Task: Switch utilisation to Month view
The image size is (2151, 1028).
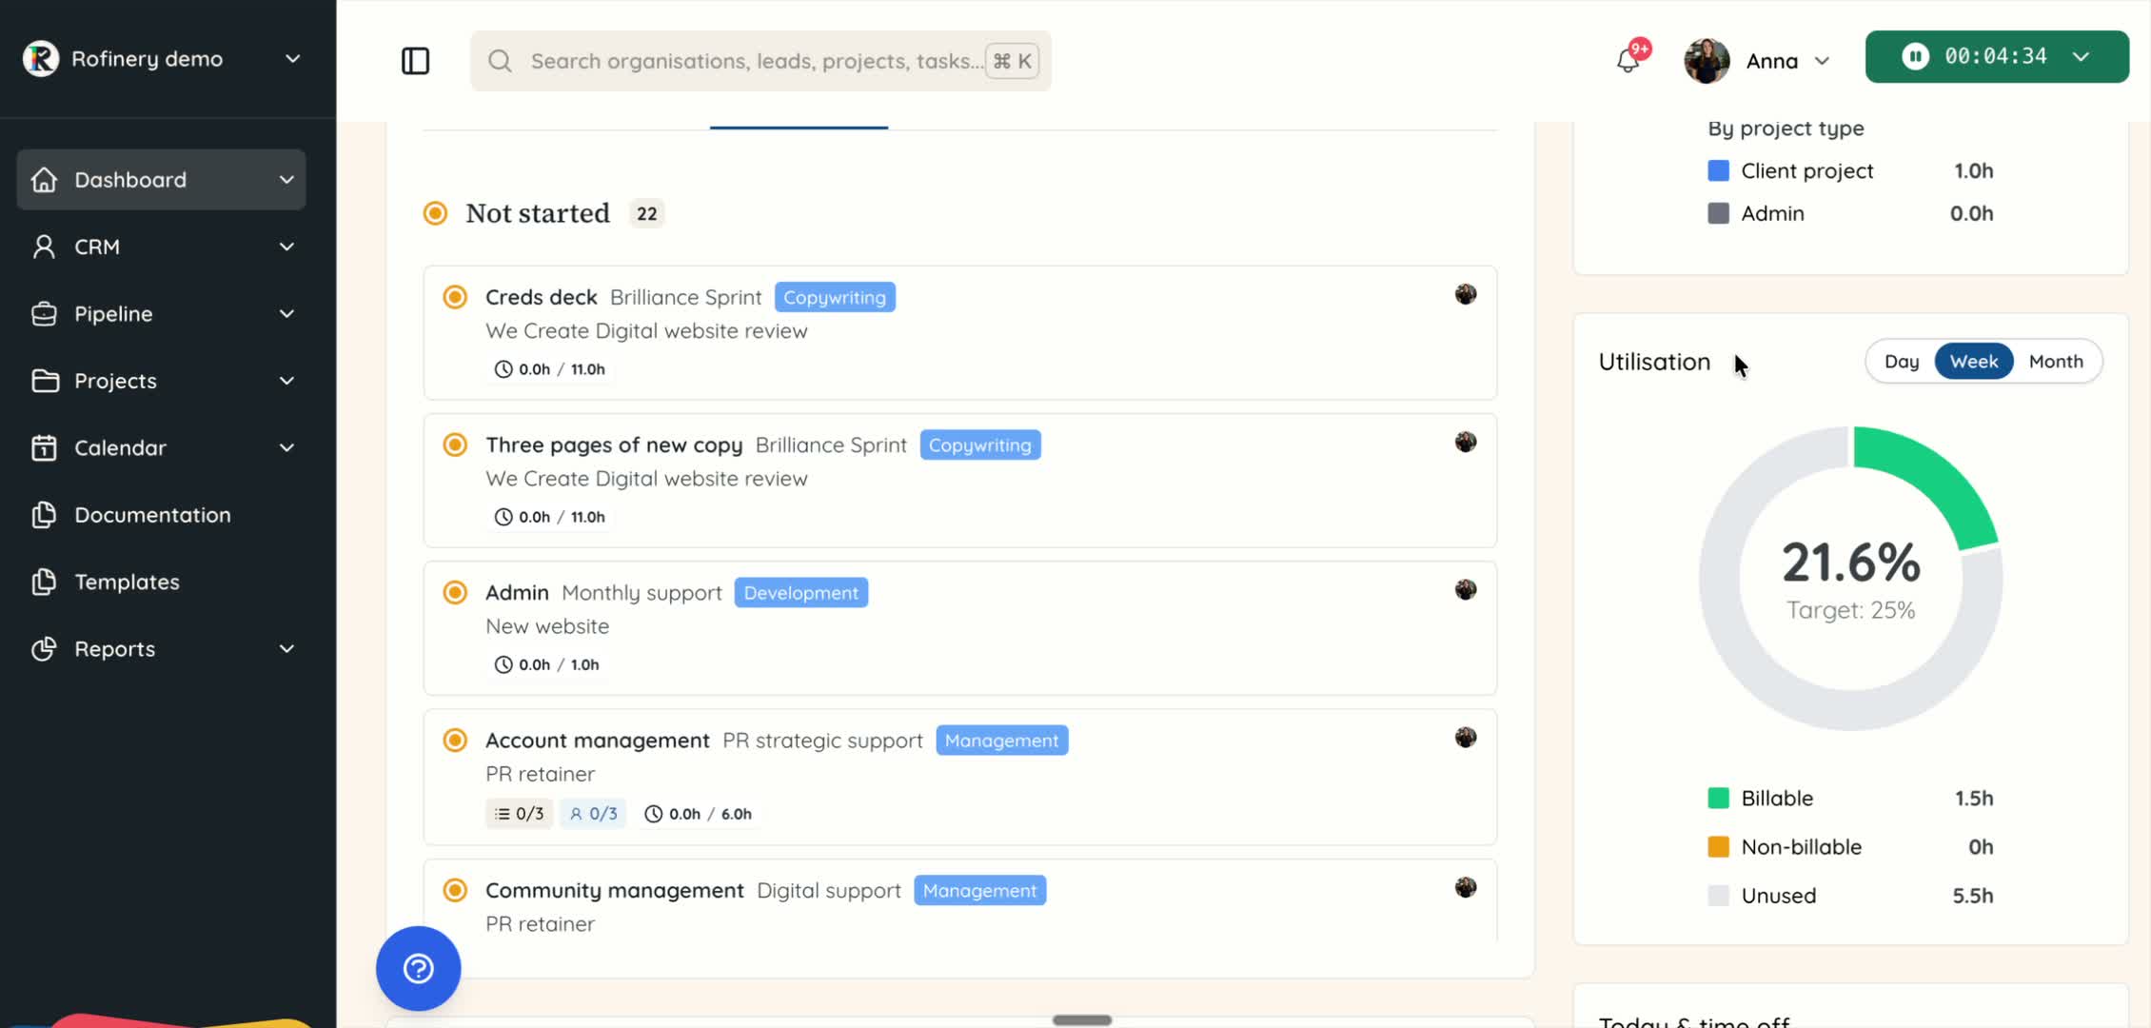Action: point(2056,362)
